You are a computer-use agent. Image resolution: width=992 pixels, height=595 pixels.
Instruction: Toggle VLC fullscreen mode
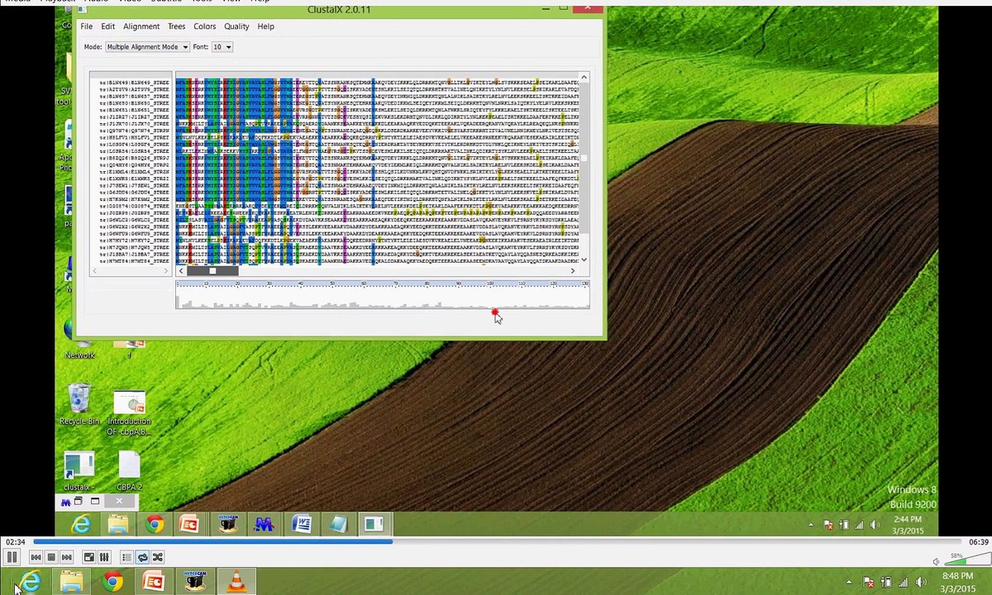pyautogui.click(x=89, y=557)
